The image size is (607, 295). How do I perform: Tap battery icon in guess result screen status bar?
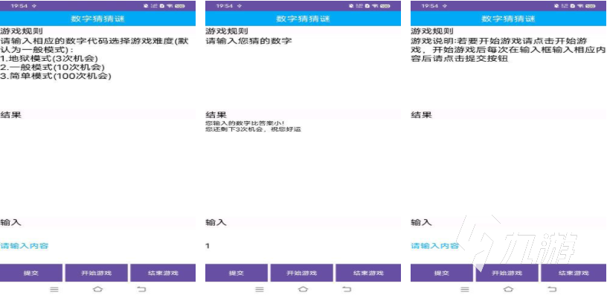385,6
